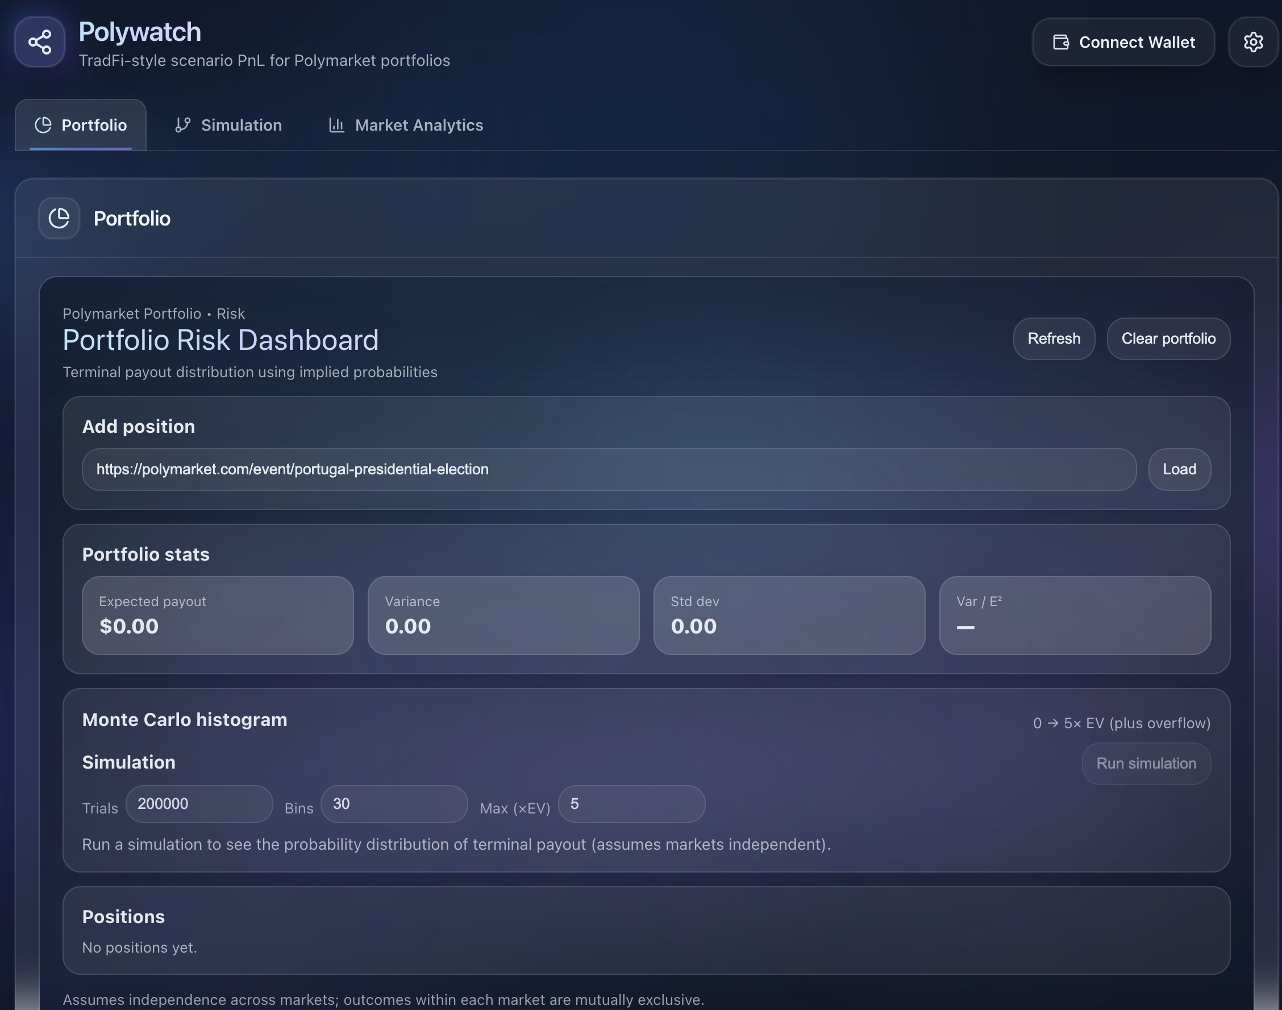Click the pie chart icon on Portfolio tab
This screenshot has width=1282, height=1010.
click(x=43, y=125)
